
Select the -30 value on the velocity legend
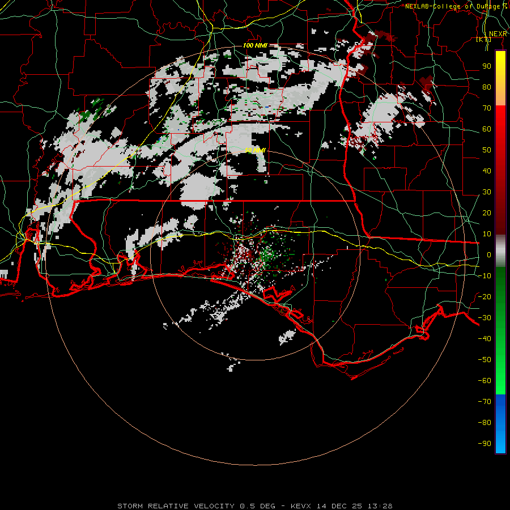pyautogui.click(x=484, y=318)
